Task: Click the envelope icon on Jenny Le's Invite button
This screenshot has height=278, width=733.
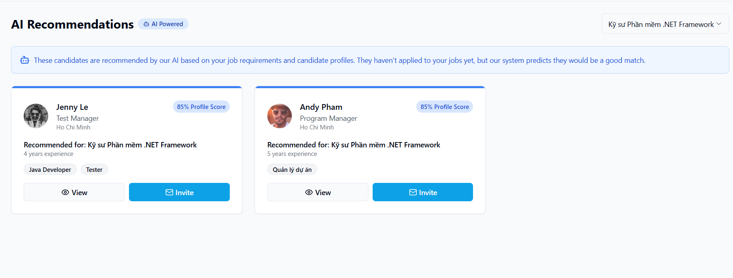Action: pyautogui.click(x=169, y=192)
